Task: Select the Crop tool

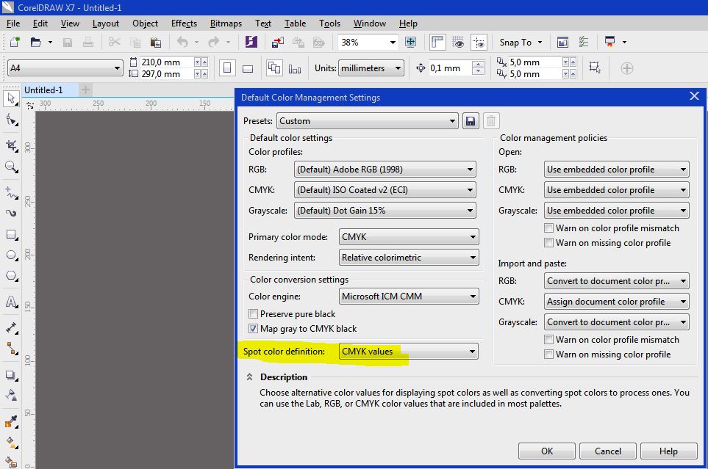Action: 11,145
